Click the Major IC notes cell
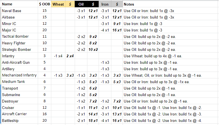Viewport: 219px width, 125px height. tap(171, 30)
